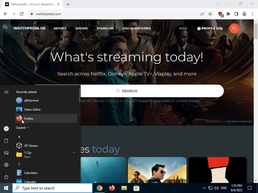The height and width of the screenshot is (193, 258).
Task: Click the page vertical scrollbar thumb
Action: click(x=256, y=31)
